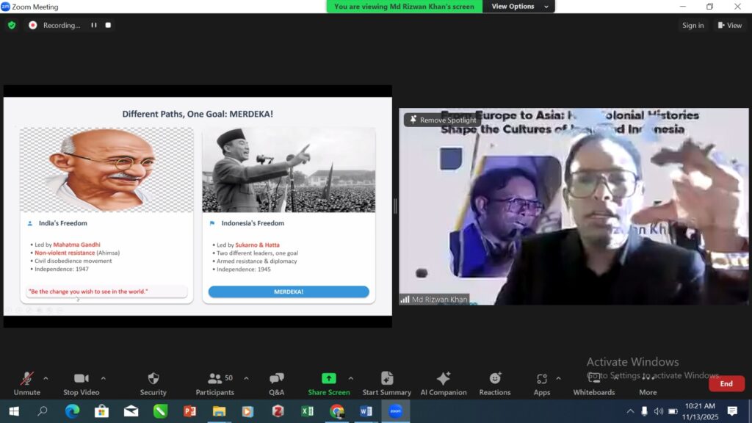Open the Security shield menu
The height and width of the screenshot is (423, 752).
[x=153, y=383]
